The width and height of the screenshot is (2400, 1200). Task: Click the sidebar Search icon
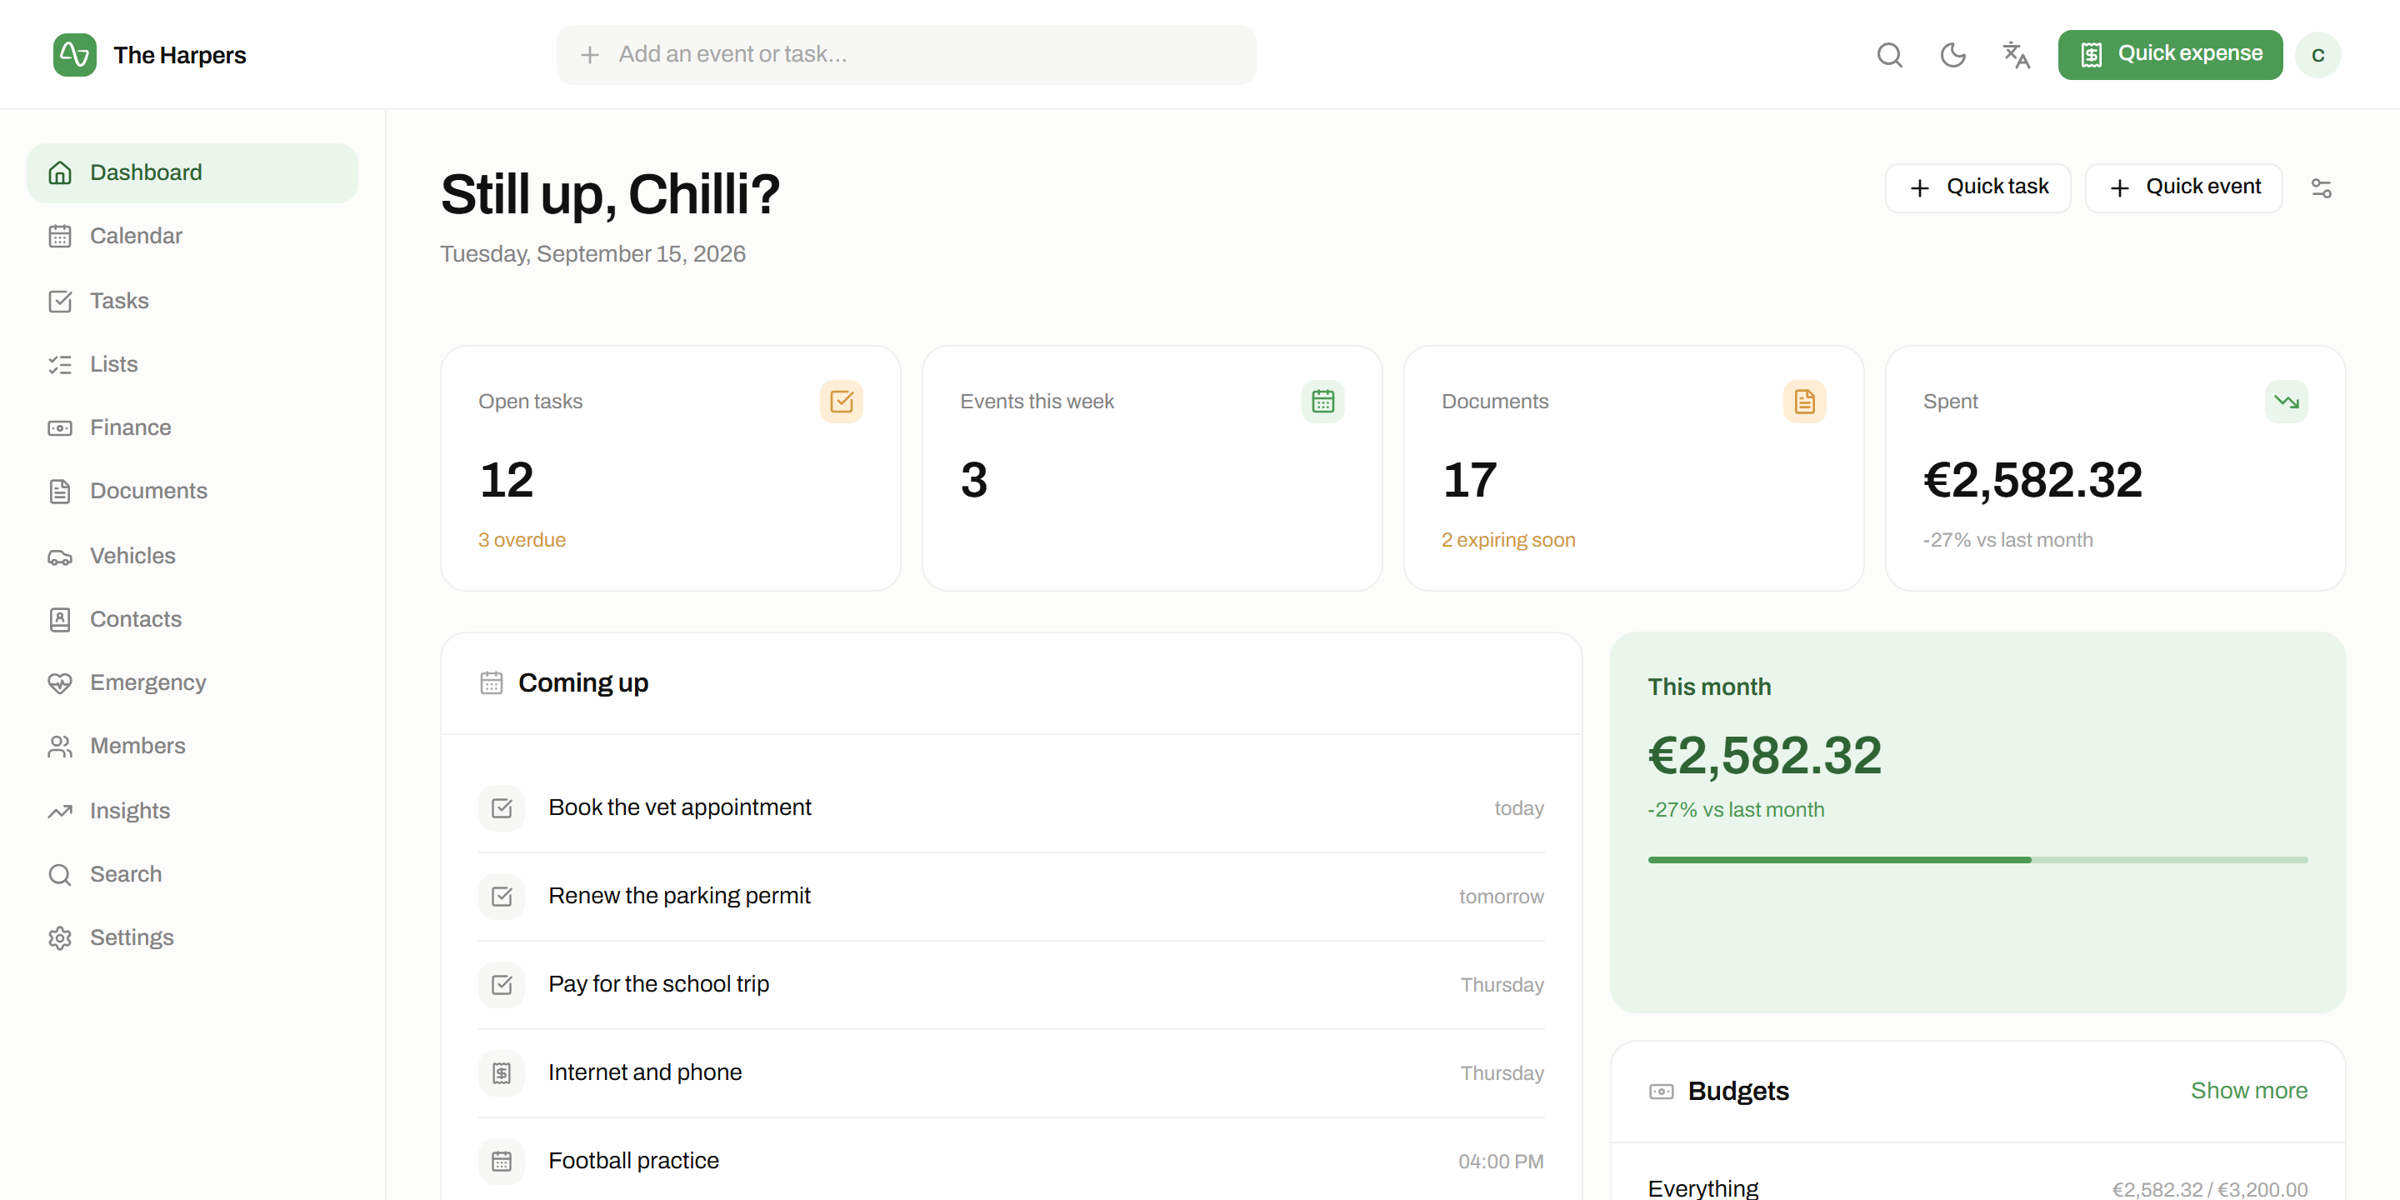tap(60, 875)
